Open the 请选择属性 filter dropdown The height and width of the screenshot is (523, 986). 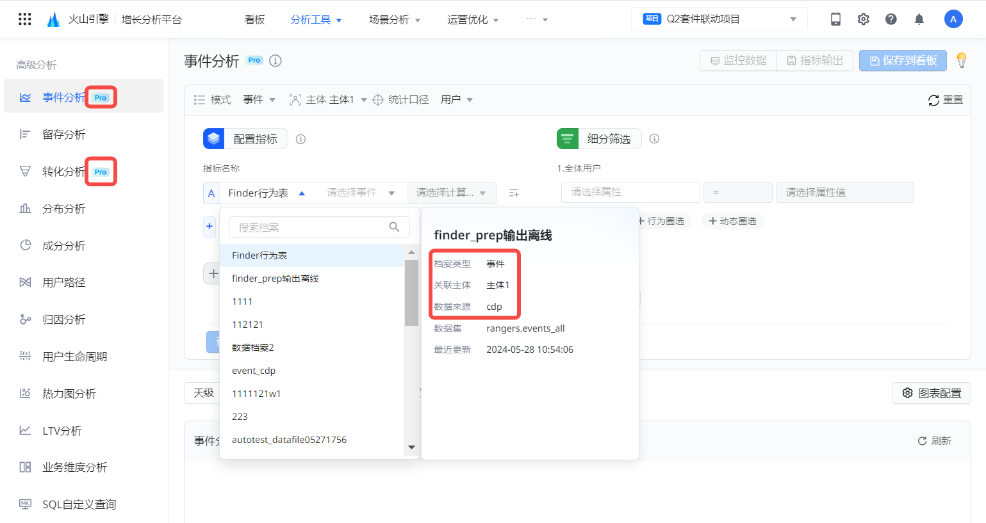coord(630,192)
